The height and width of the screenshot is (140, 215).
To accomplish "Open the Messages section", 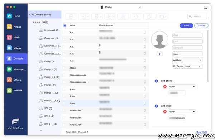I will (x=16, y=69).
